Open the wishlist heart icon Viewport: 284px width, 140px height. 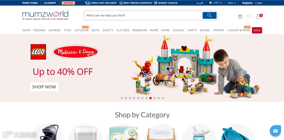point(249,17)
